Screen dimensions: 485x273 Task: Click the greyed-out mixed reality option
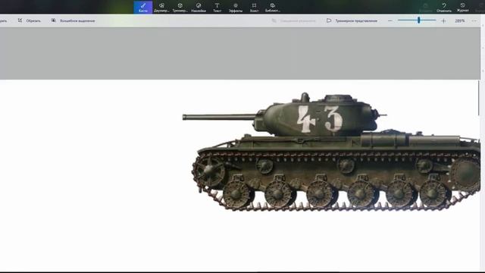point(293,20)
